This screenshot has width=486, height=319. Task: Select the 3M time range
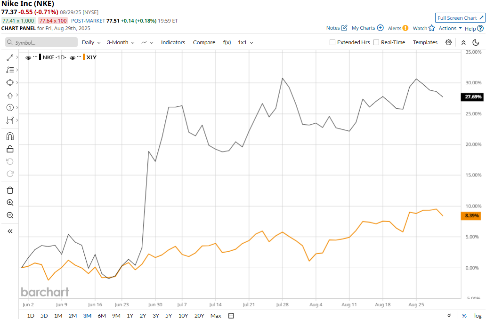(87, 316)
